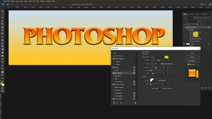Add another Color Overlay with plus button

[134, 82]
